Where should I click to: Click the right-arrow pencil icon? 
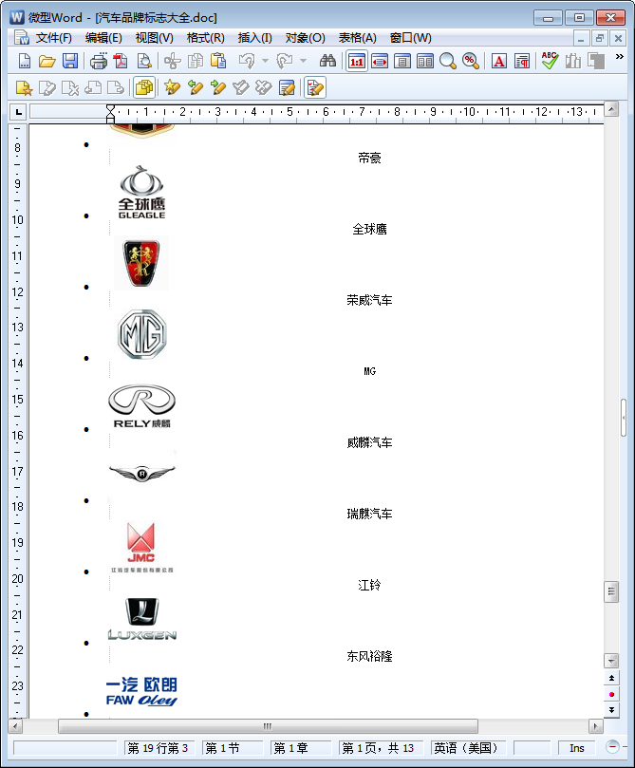(x=218, y=88)
